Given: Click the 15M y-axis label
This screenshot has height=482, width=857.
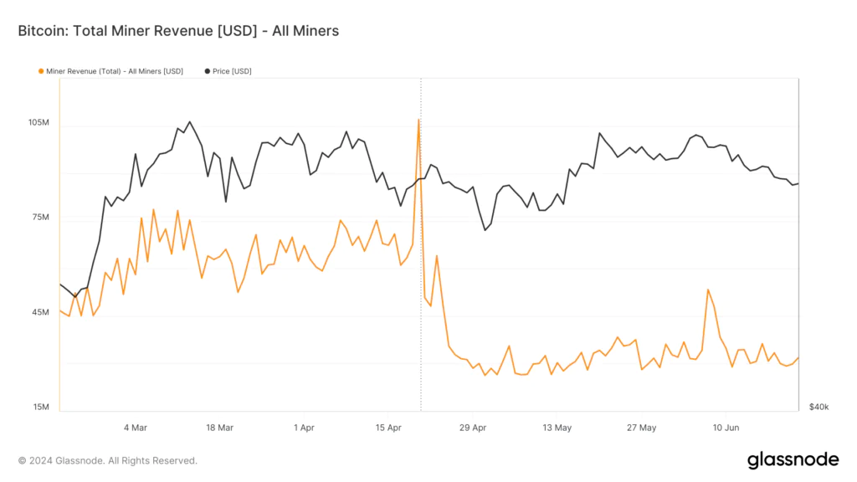Looking at the screenshot, I should tap(40, 408).
